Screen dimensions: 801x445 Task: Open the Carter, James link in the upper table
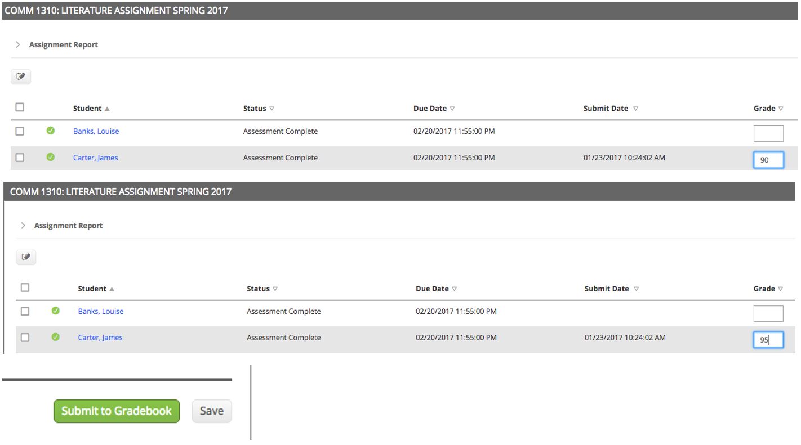point(96,158)
